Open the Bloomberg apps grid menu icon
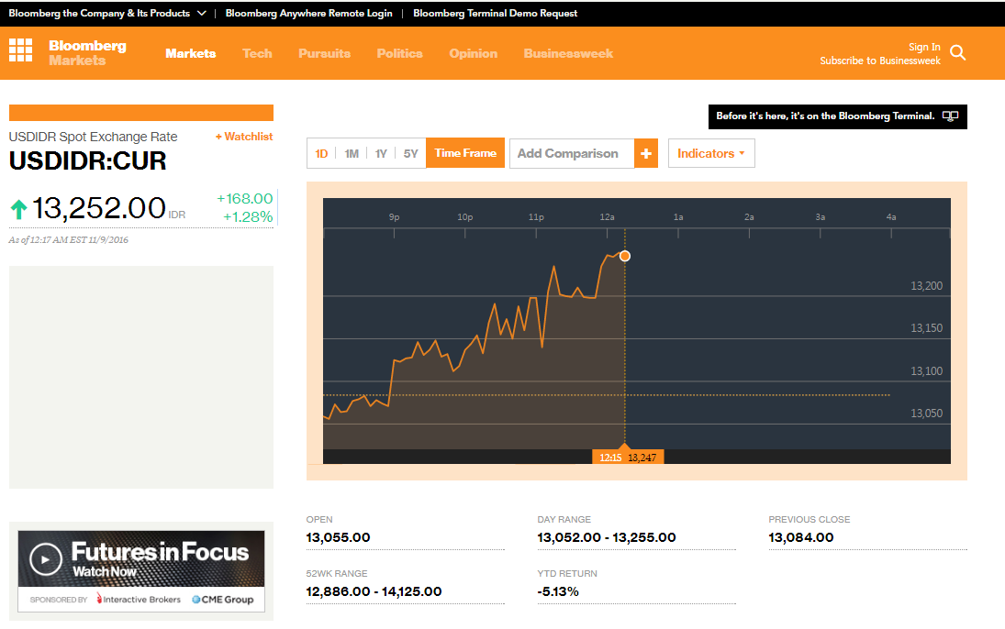1005x629 pixels. click(x=20, y=50)
